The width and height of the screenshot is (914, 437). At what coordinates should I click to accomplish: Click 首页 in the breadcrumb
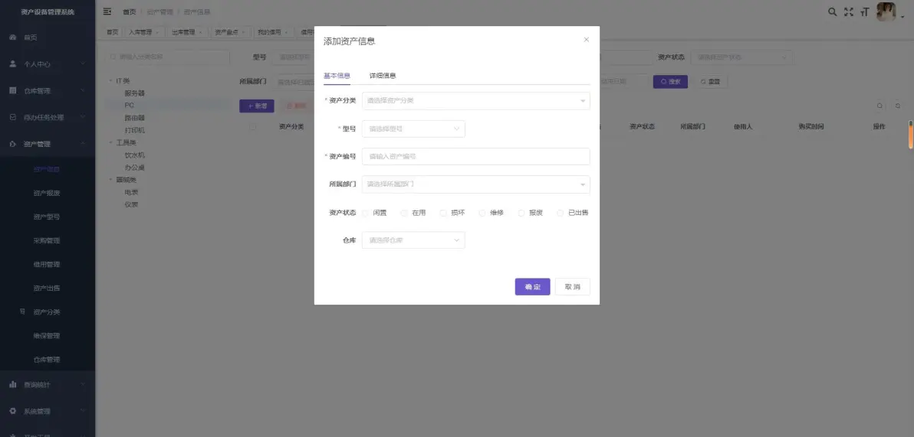[130, 11]
